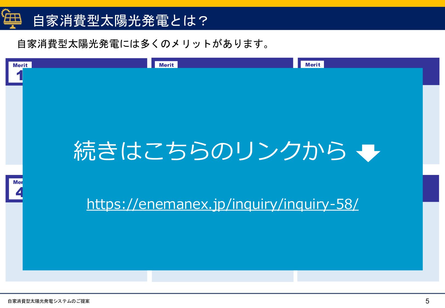Click the Merit 1 badge
The height and width of the screenshot is (308, 445).
(x=16, y=72)
